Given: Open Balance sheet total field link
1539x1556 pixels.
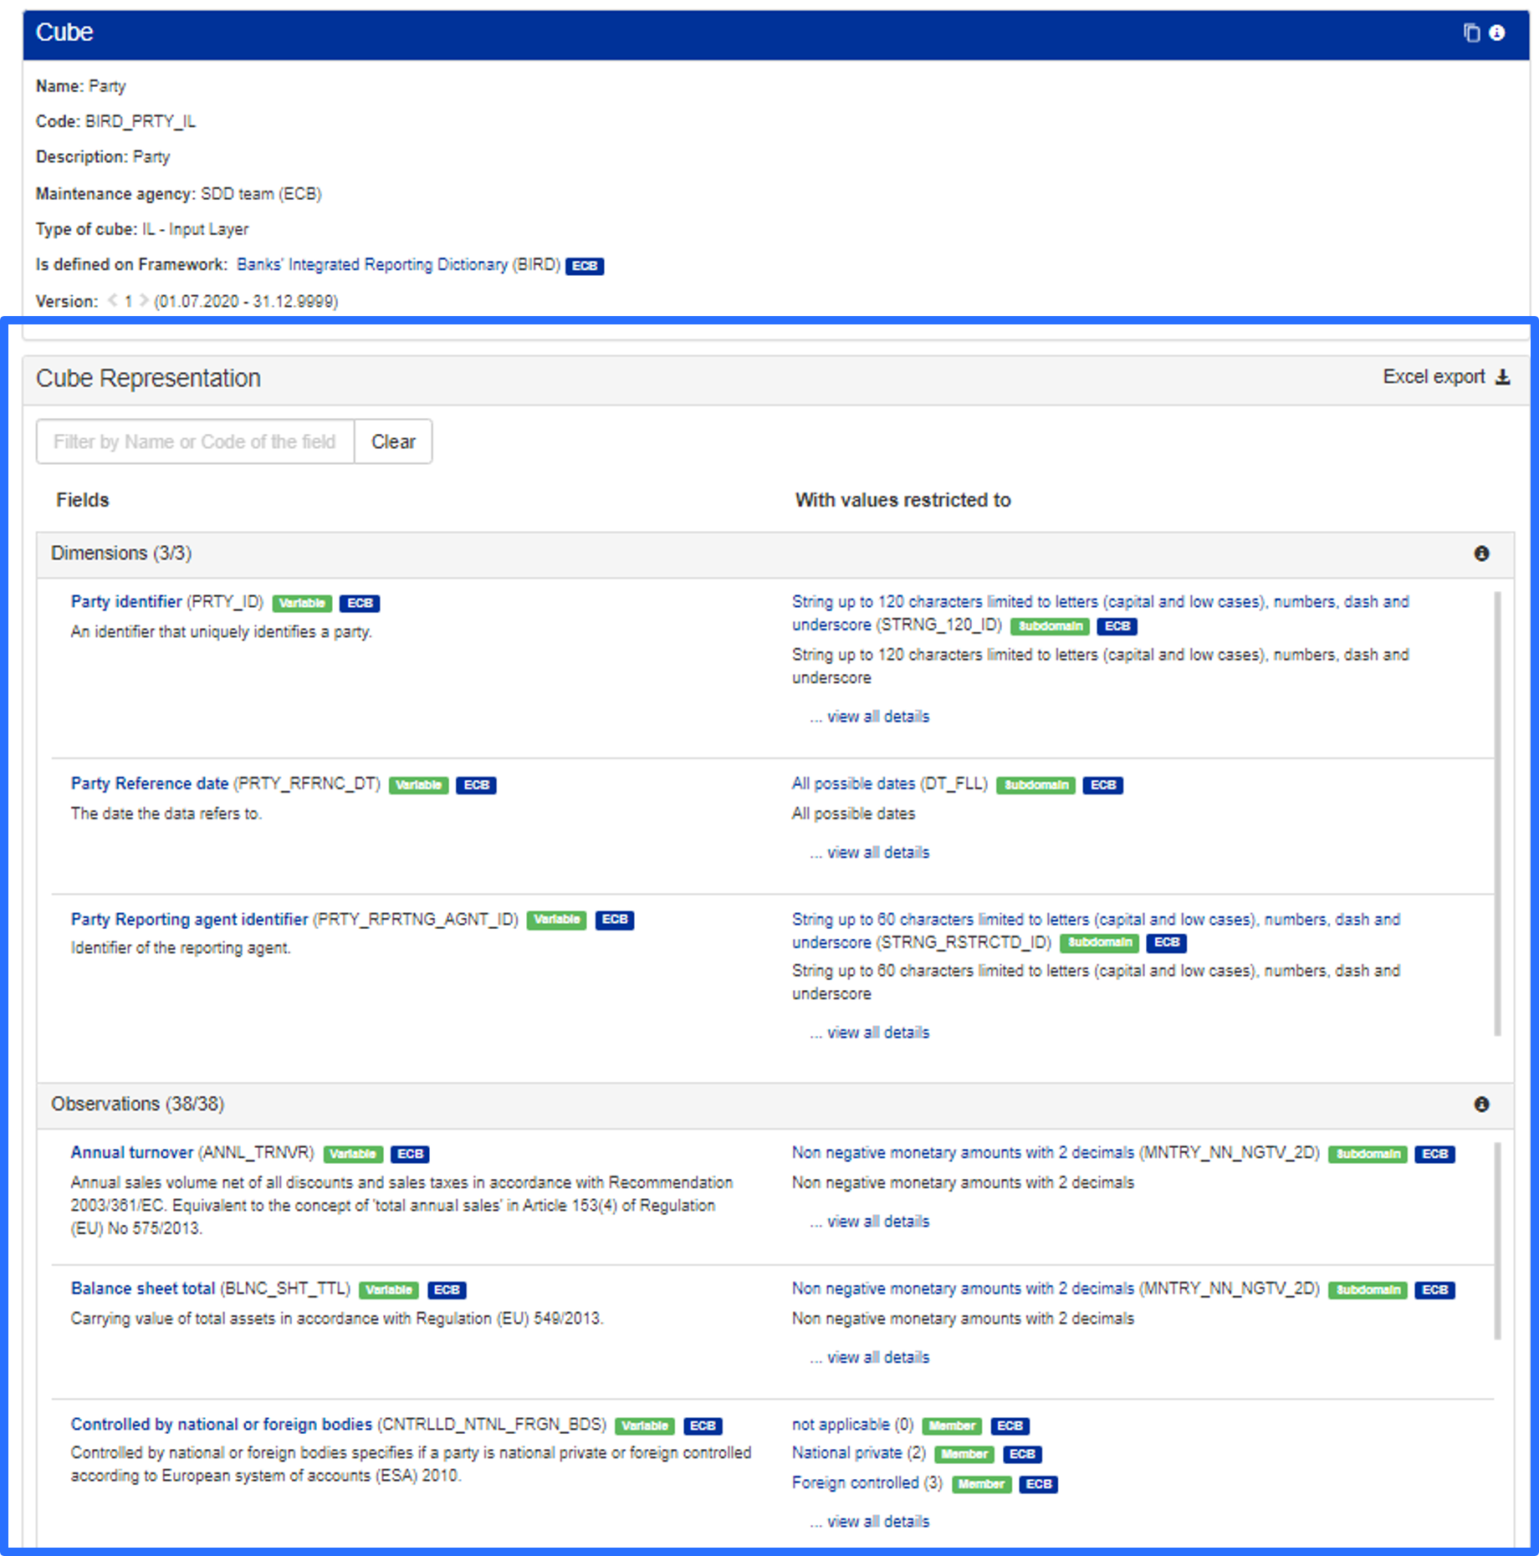Looking at the screenshot, I should (143, 1288).
